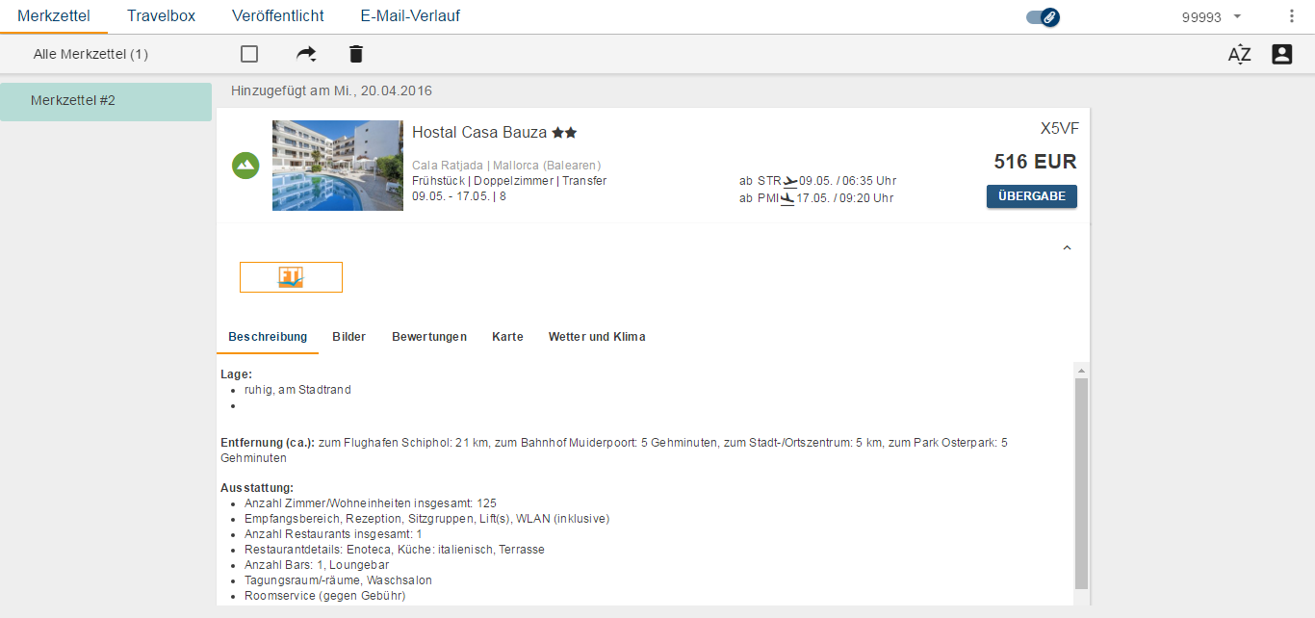Collapse the hotel details chevron
The height and width of the screenshot is (618, 1315).
coord(1067,248)
